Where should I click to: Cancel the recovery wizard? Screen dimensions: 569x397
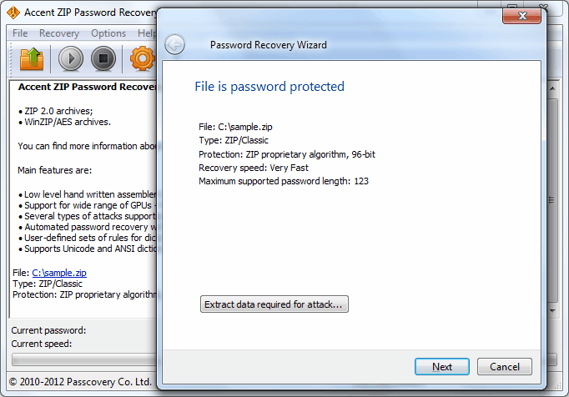click(505, 367)
